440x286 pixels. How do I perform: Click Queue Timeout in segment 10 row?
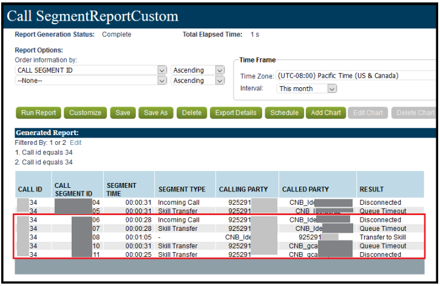click(383, 246)
